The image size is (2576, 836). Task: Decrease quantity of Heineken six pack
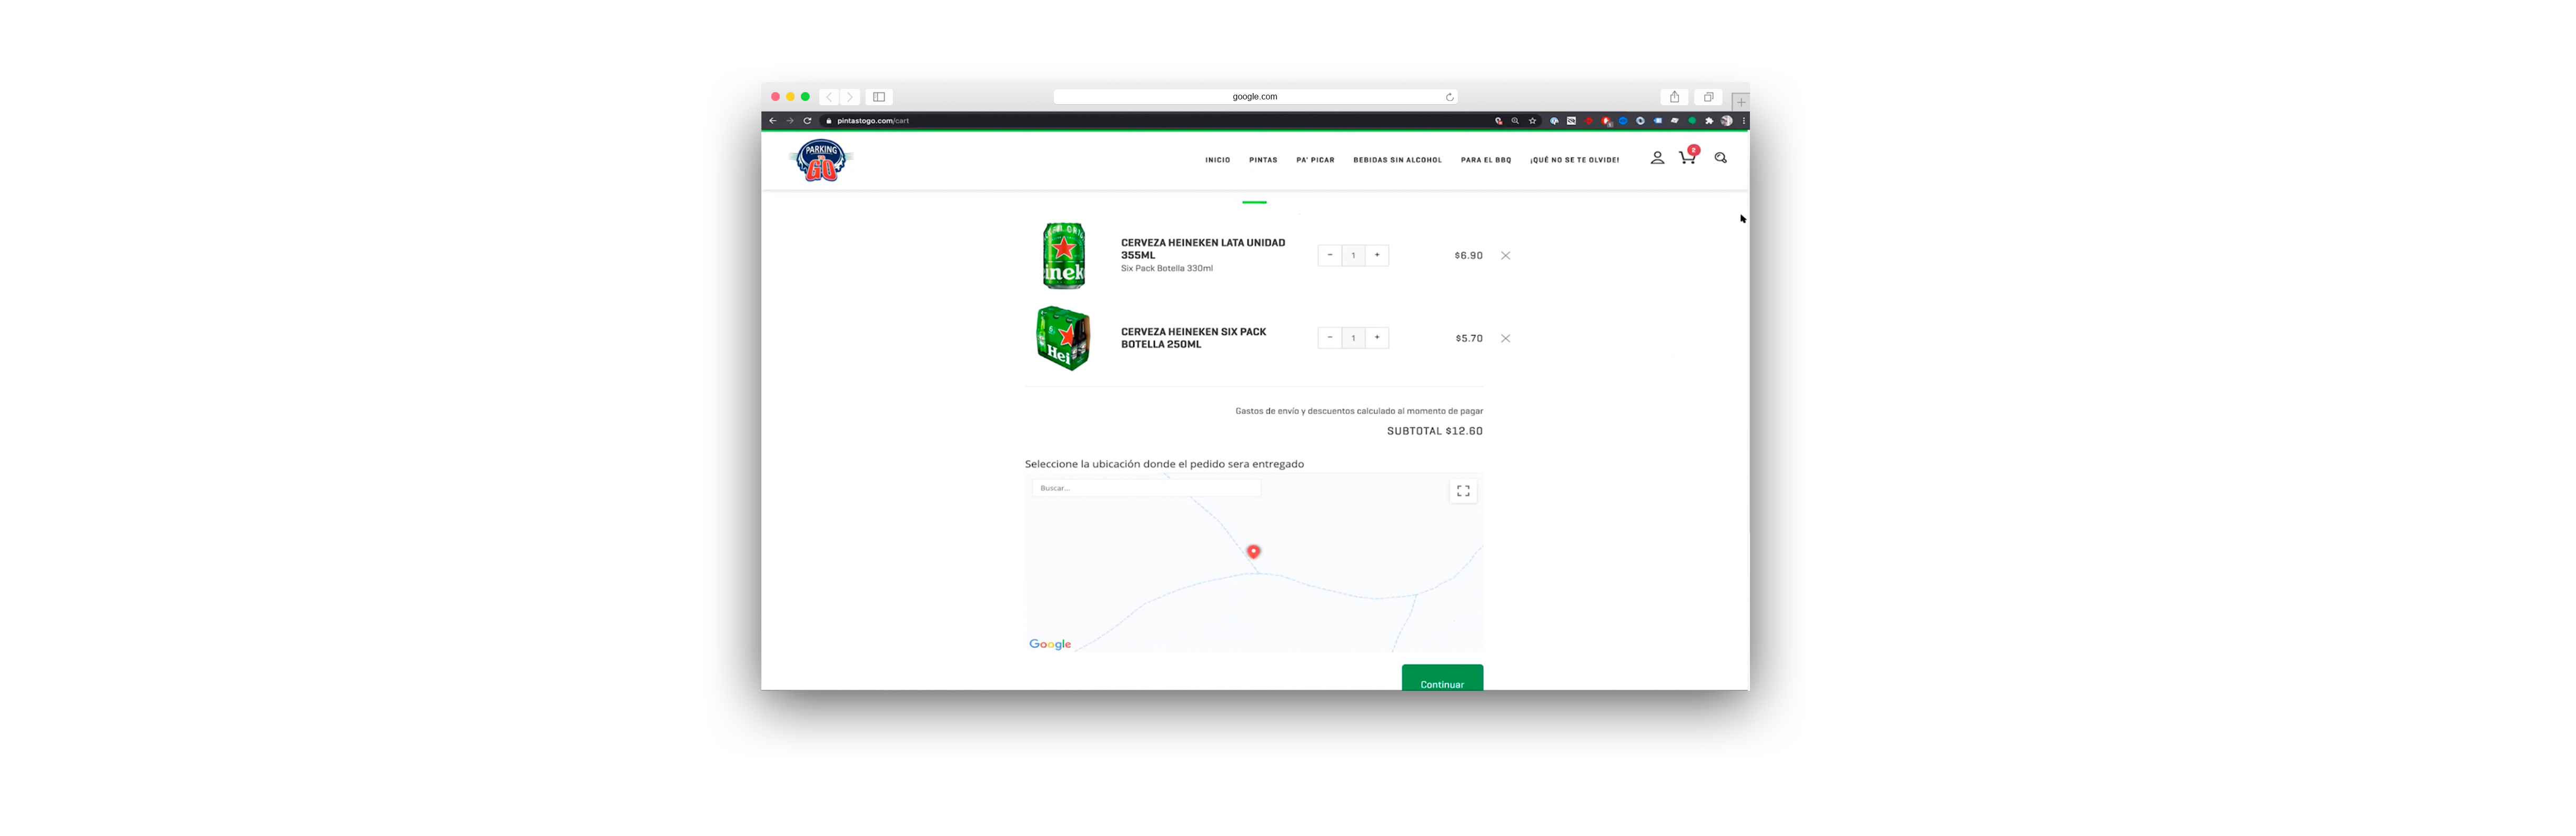click(x=1330, y=338)
